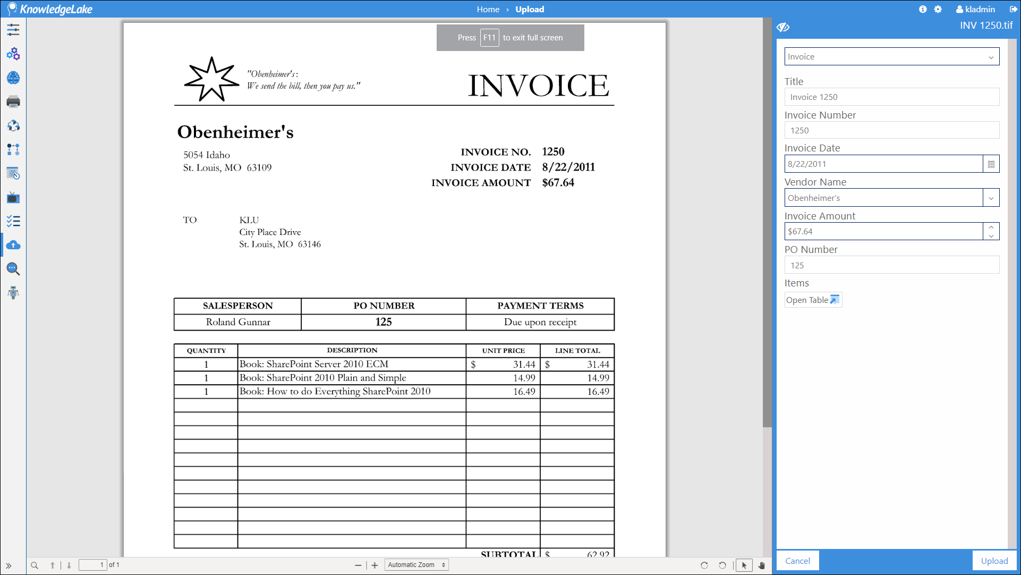Open the Invoice Date calendar picker
Viewport: 1021px width, 575px height.
point(991,164)
